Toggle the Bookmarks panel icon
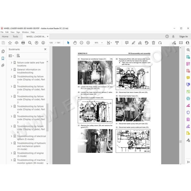 (x=3, y=58)
